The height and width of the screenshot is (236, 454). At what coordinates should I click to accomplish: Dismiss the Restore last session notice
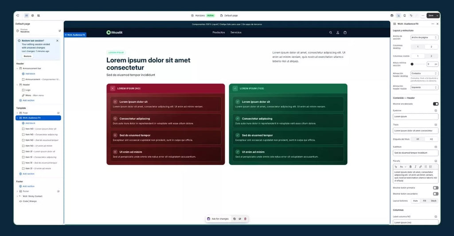click(x=57, y=41)
